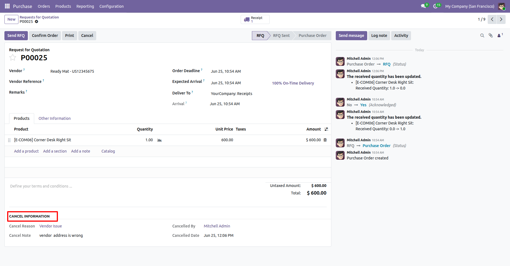Screen dimensions: 510x266
Task: Open the column settings adjust icon
Action: (326, 129)
